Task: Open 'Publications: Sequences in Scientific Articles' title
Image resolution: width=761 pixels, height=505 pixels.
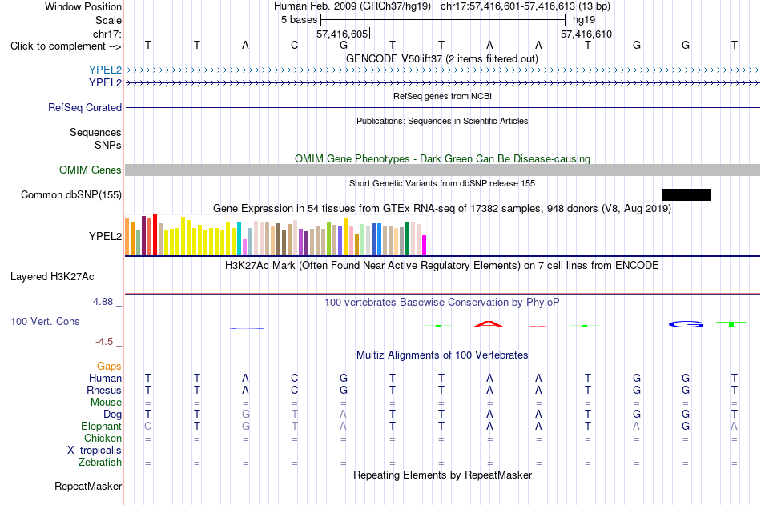Action: [x=442, y=121]
